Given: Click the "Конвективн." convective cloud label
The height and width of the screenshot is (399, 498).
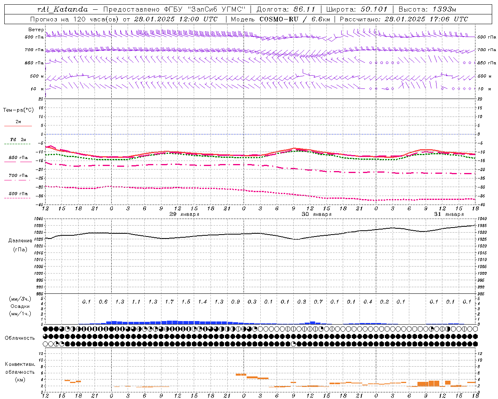Looking at the screenshot, I should (20, 364).
